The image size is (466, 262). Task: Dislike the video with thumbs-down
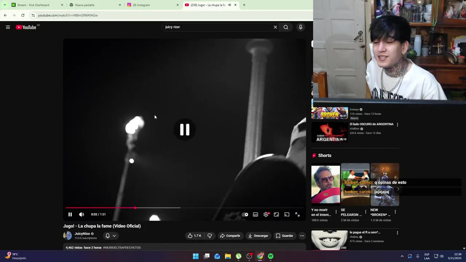(210, 236)
